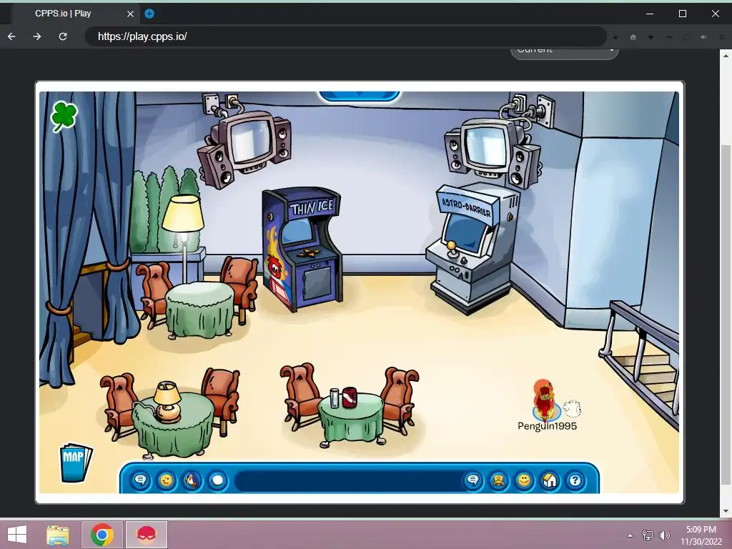
Task: Open the penguin actions menu
Action: 192,480
